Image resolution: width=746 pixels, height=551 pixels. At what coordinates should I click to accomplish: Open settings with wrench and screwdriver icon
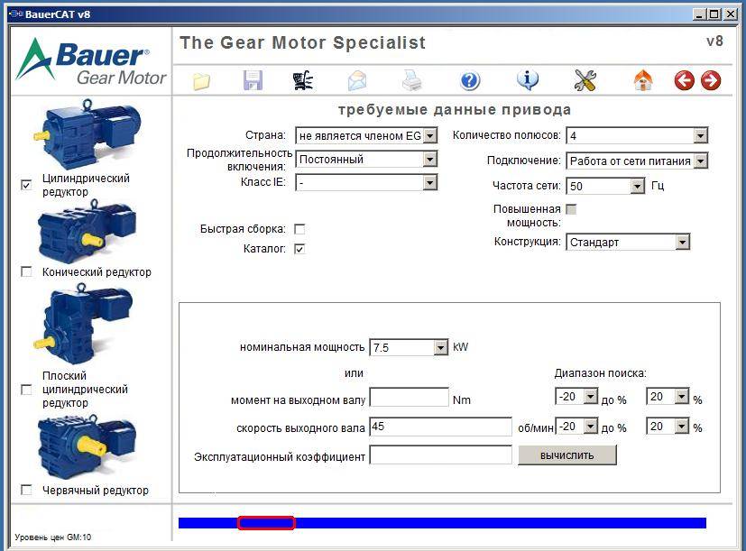[585, 80]
